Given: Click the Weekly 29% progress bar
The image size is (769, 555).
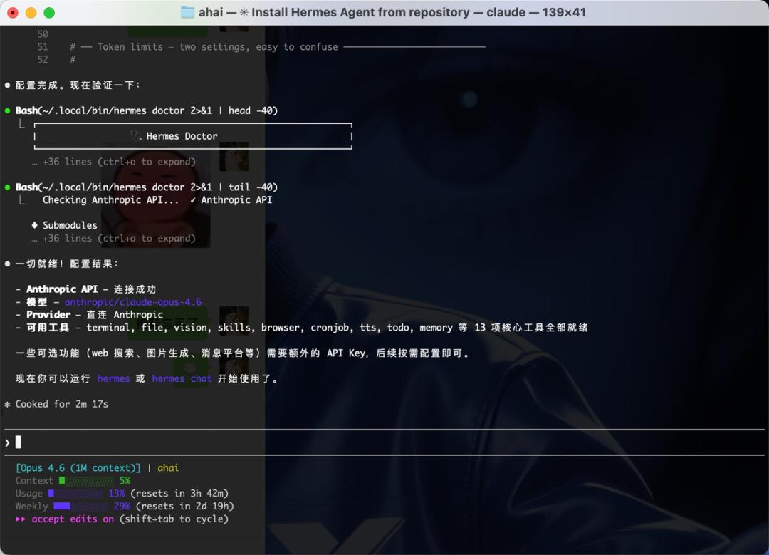Looking at the screenshot, I should click(81, 506).
